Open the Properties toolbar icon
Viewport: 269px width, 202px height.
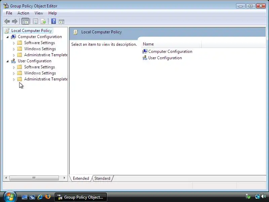tap(35, 22)
